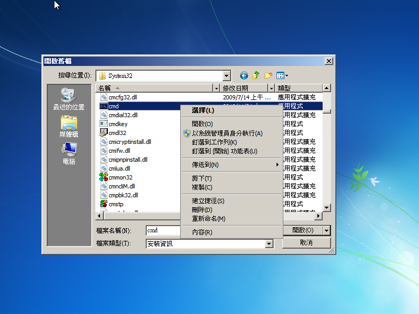Screen dimensions: 419x314
Task: Select the cmpbk32.dll file name
Action: (x=124, y=195)
